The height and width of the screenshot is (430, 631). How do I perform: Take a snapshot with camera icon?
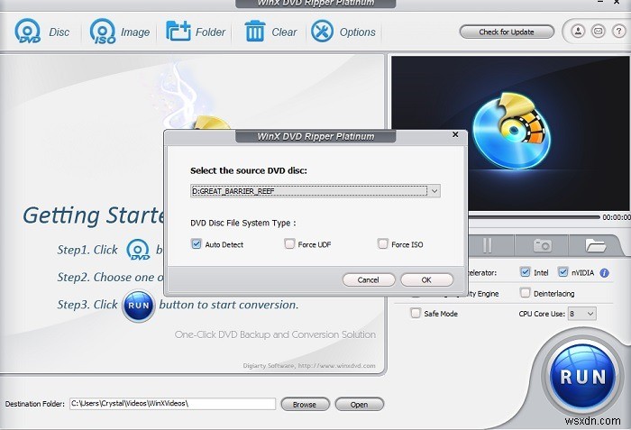tap(542, 245)
